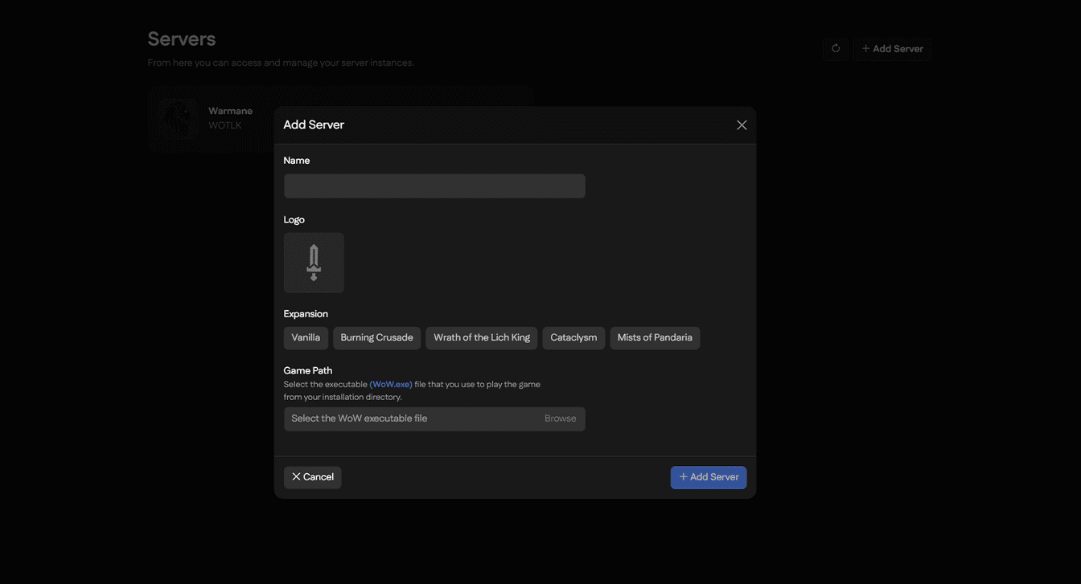Click the plus icon on the dialog's Add Server button
Screen dimensions: 1081x584
[x=682, y=476]
